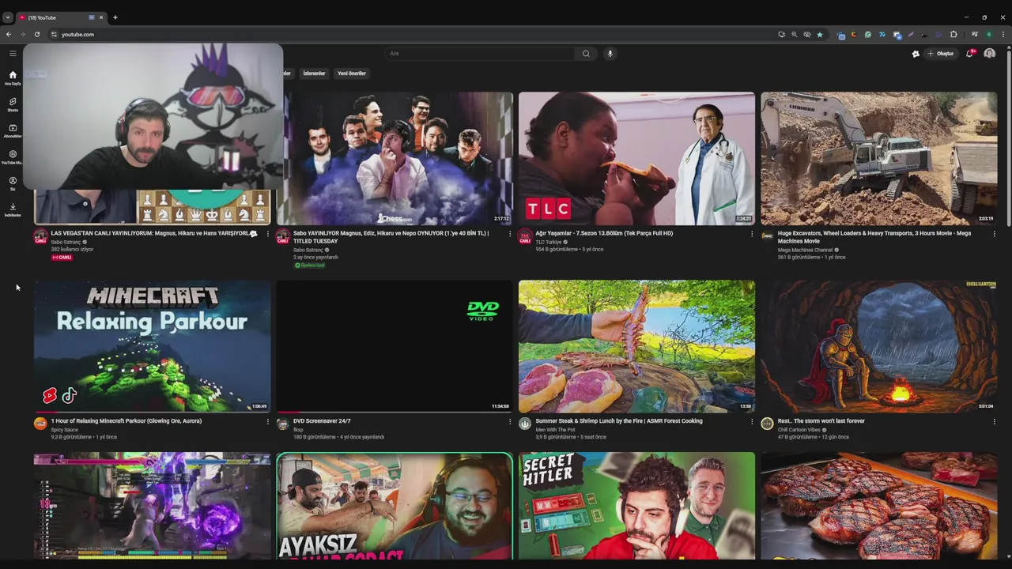Open the knight by campfire thumbnail
The image size is (1012, 569).
[x=878, y=346]
